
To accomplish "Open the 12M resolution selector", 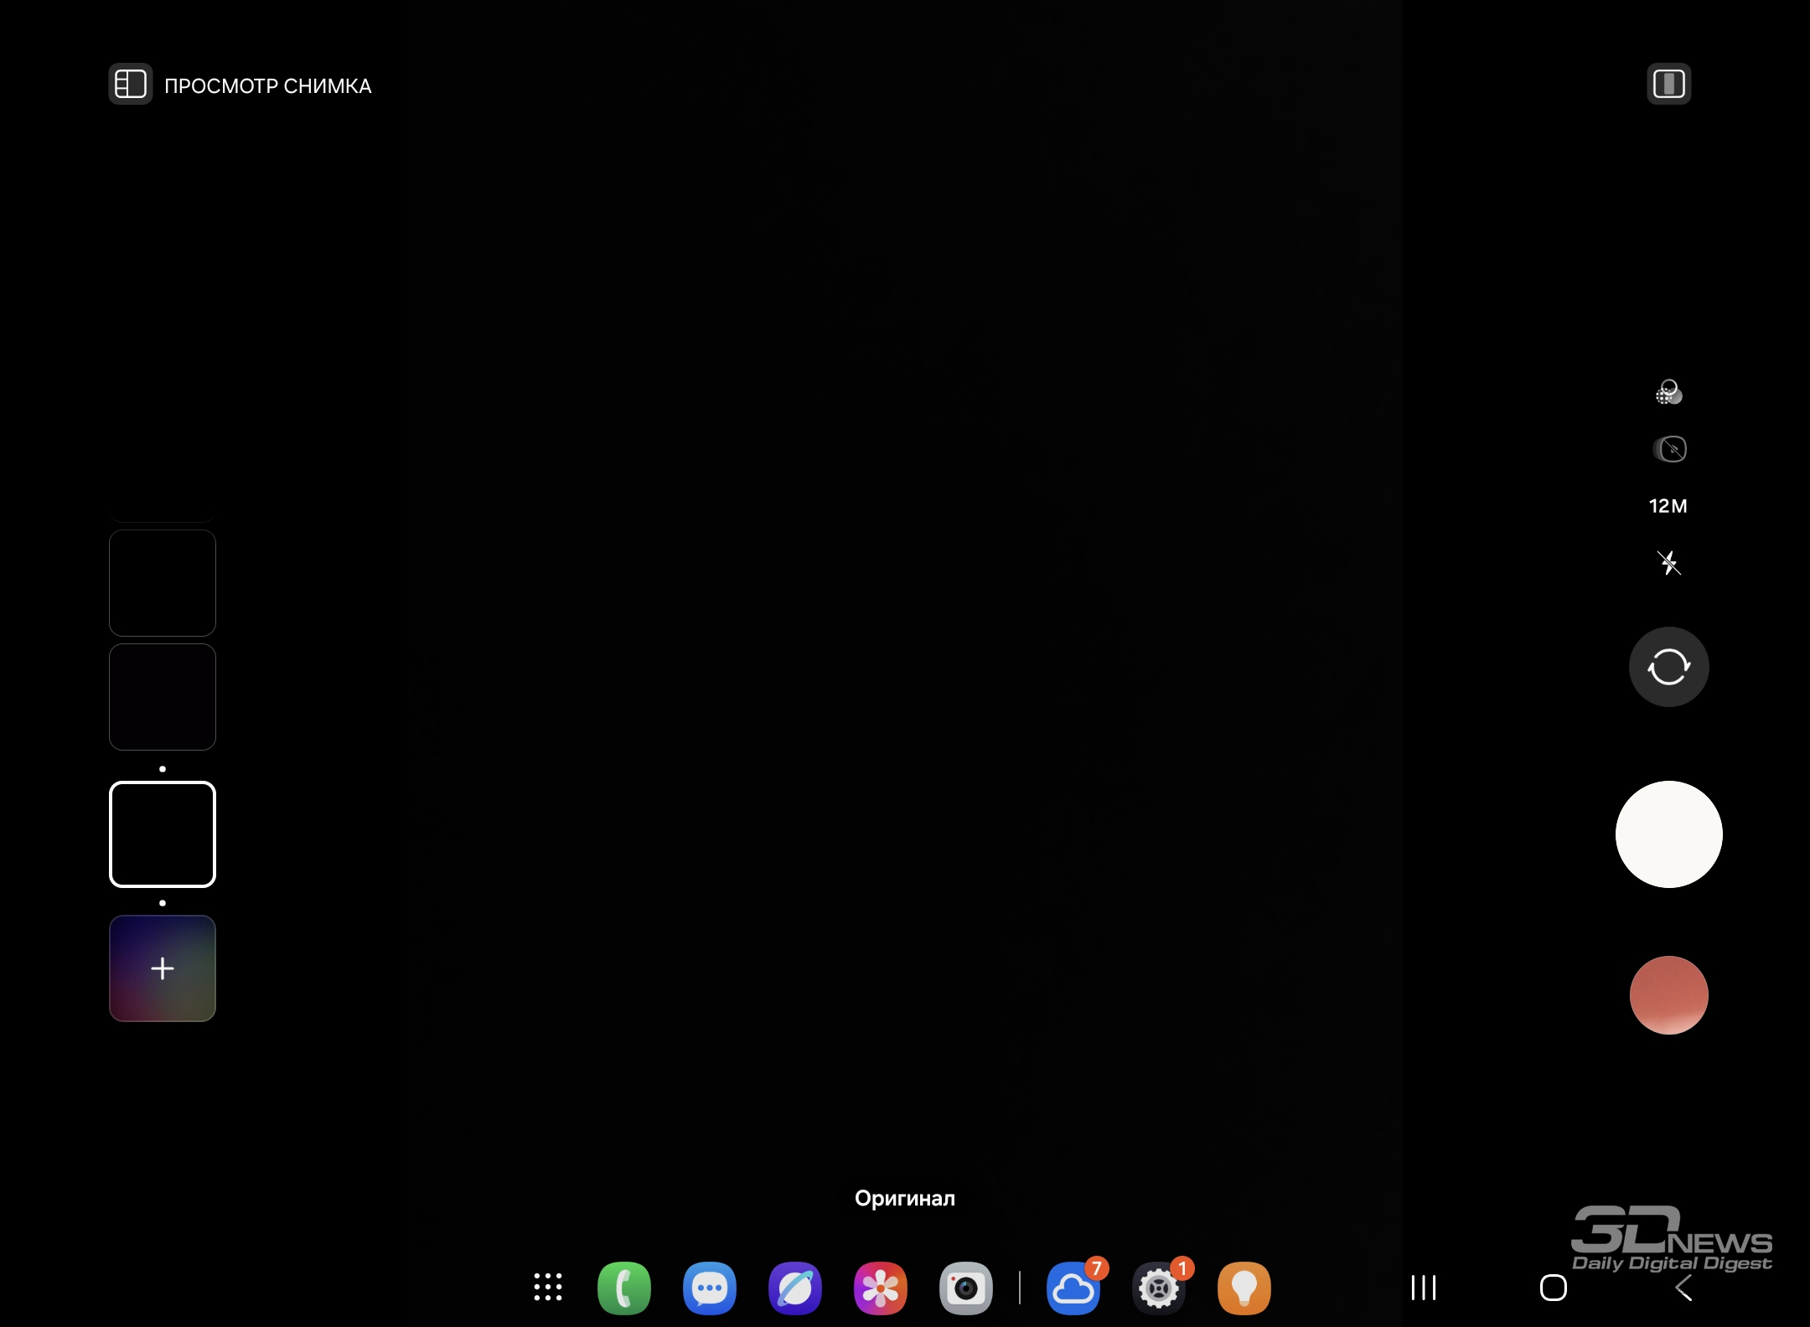I will pyautogui.click(x=1668, y=506).
